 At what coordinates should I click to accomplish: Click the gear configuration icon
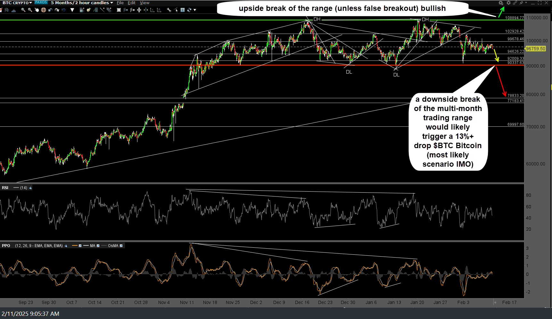[508, 3]
